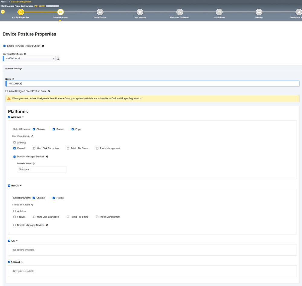This screenshot has height=286, width=302.
Task: Check Antivirus under Windows client side checks
Action: pyautogui.click(x=15, y=143)
